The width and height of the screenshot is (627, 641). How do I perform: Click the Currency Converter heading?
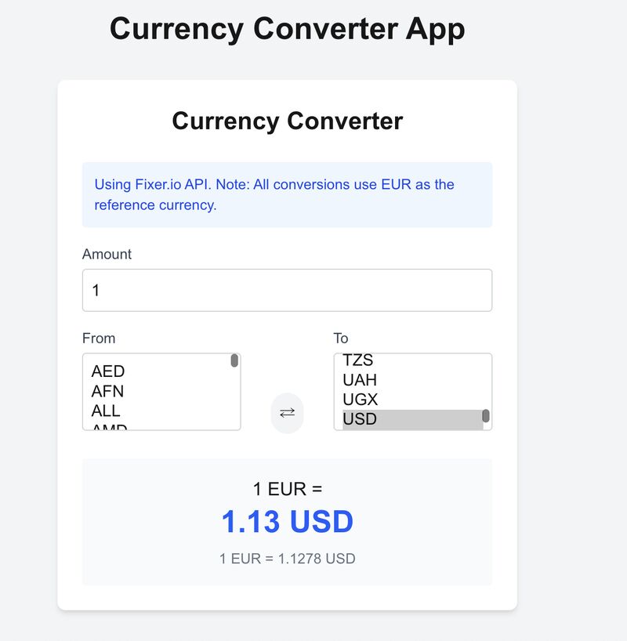[x=287, y=121]
